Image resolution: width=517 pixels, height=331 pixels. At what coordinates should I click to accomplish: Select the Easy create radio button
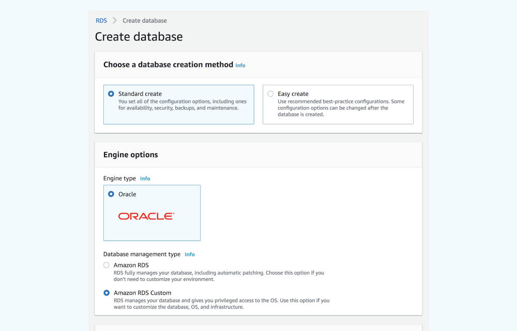(270, 94)
